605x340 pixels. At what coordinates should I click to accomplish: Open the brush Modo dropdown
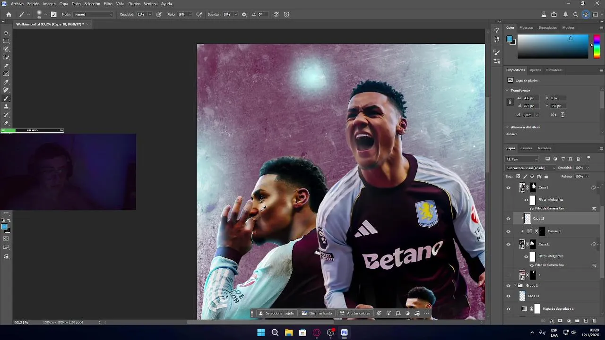click(94, 15)
